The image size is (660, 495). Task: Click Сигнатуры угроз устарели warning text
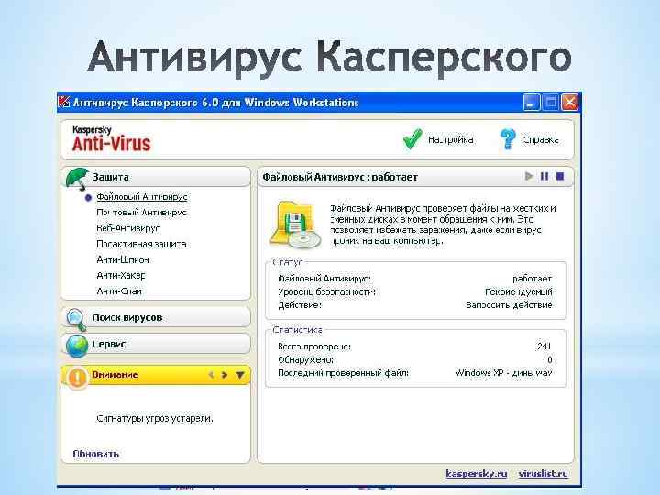tap(155, 418)
